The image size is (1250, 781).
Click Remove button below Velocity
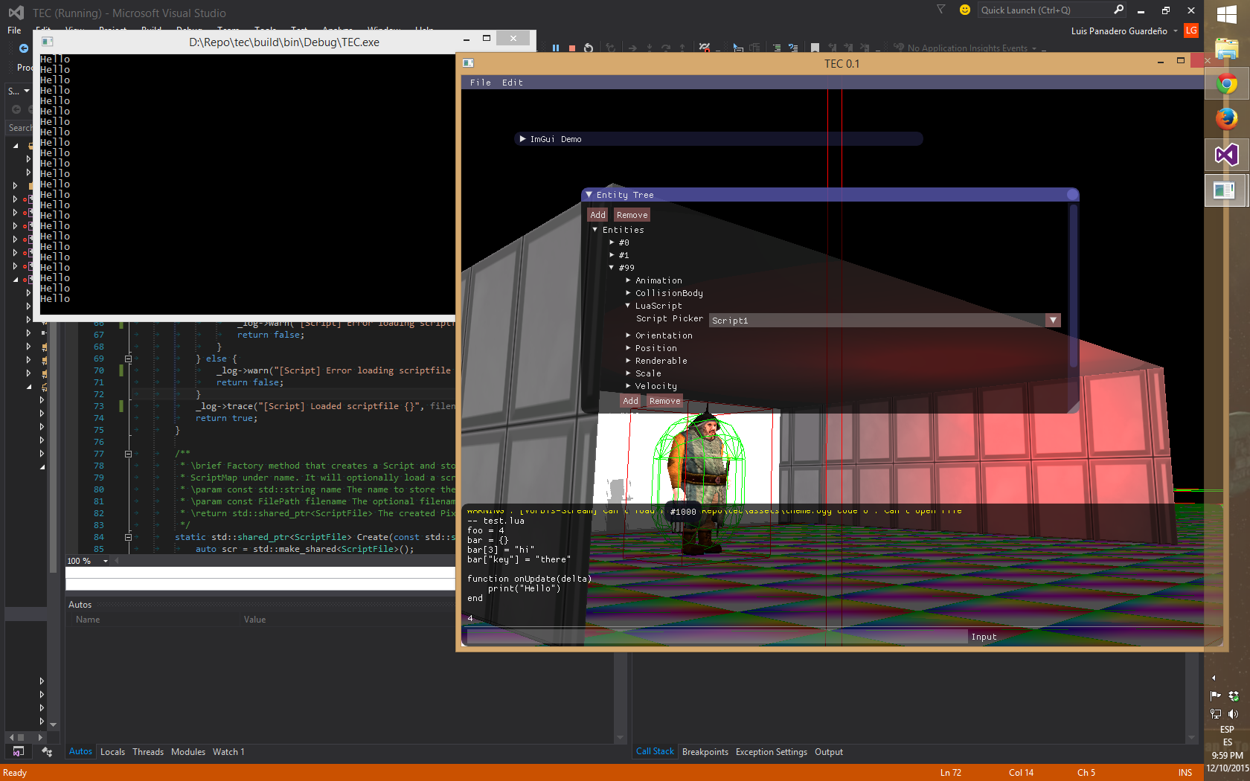[664, 401]
